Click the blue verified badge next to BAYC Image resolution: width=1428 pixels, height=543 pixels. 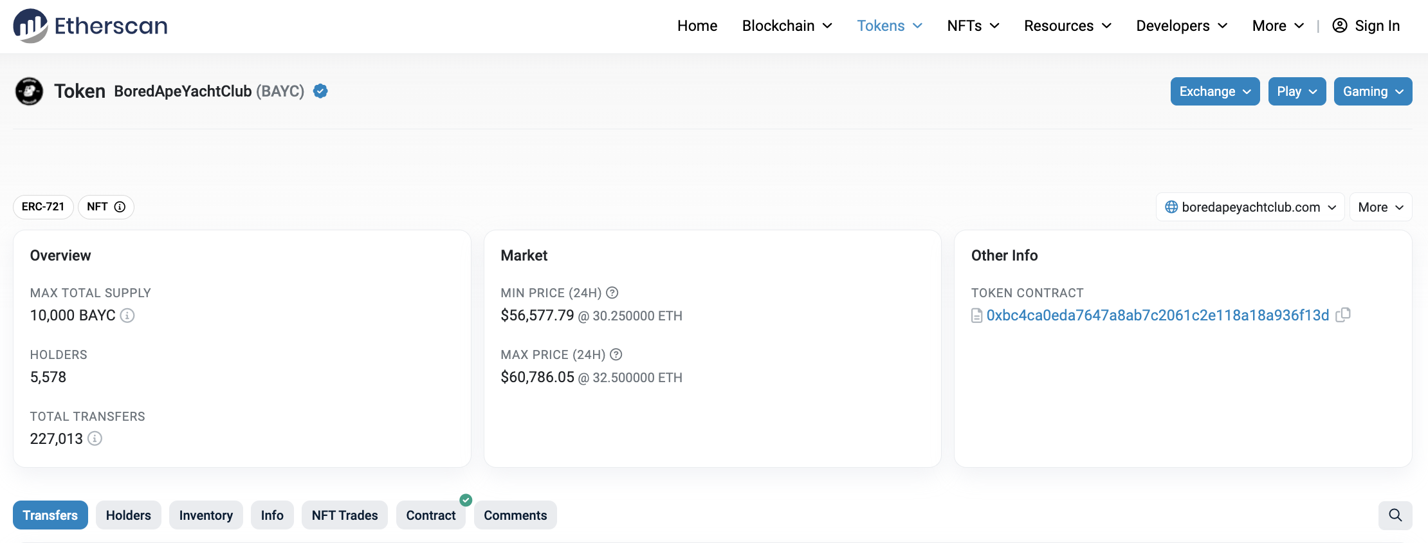(320, 91)
